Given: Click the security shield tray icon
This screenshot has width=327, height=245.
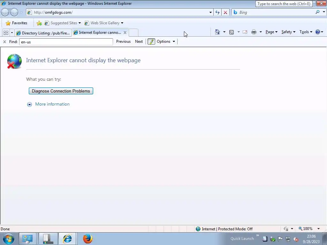Looking at the screenshot, I should point(273,239).
